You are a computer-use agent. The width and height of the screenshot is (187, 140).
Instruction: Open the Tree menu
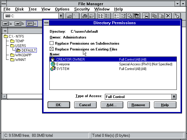tap(32, 9)
